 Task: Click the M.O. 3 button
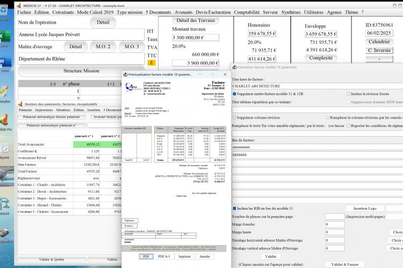[132, 47]
